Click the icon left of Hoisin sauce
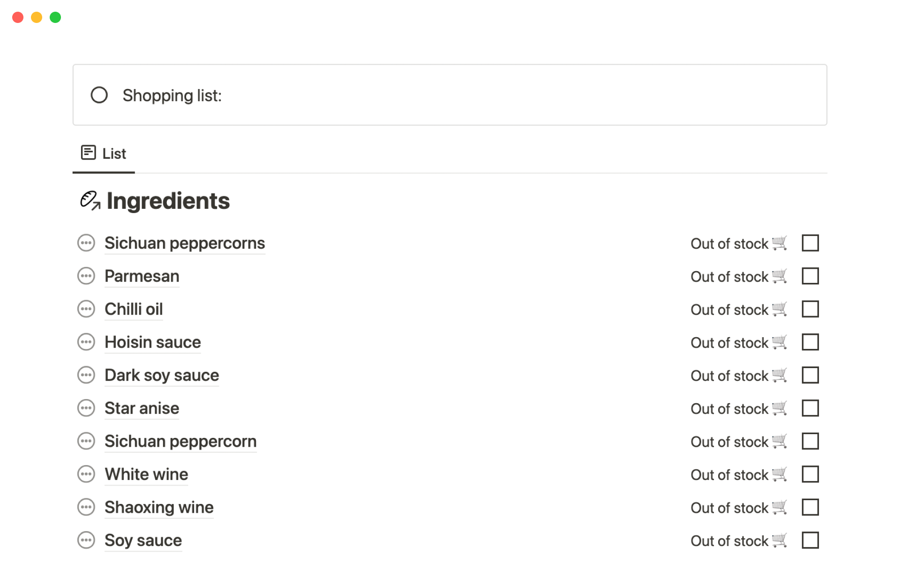The image size is (900, 562). pyautogui.click(x=86, y=342)
